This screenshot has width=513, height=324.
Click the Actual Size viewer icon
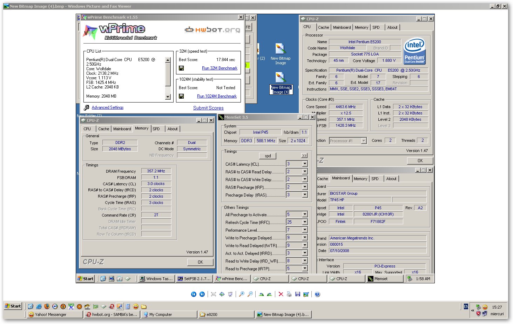point(222,294)
